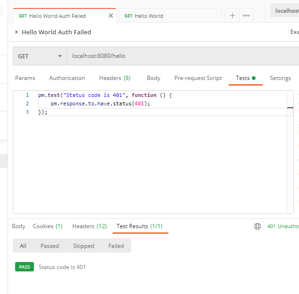Open the Settings tab
The width and height of the screenshot is (299, 294).
(280, 78)
